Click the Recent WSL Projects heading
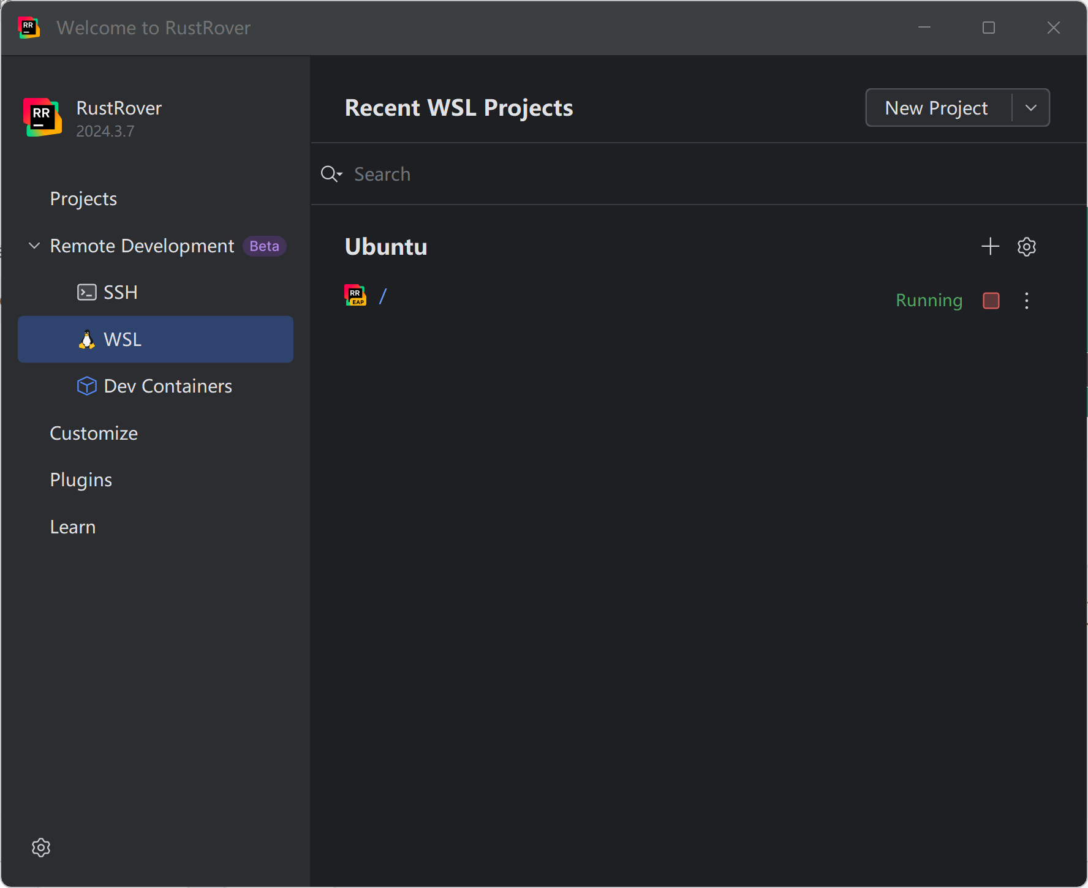The width and height of the screenshot is (1088, 888). pyautogui.click(x=459, y=108)
